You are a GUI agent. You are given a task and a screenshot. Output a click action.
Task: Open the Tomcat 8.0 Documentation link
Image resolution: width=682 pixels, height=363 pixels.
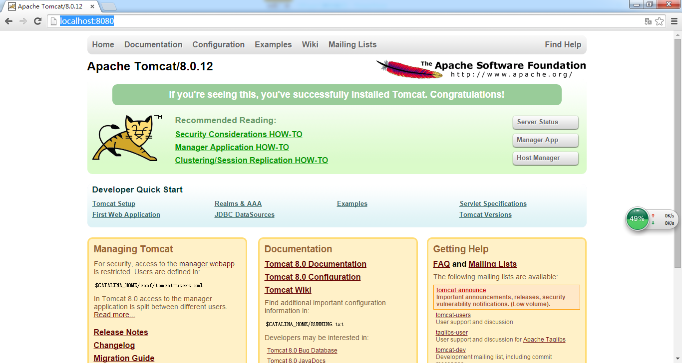pos(316,264)
